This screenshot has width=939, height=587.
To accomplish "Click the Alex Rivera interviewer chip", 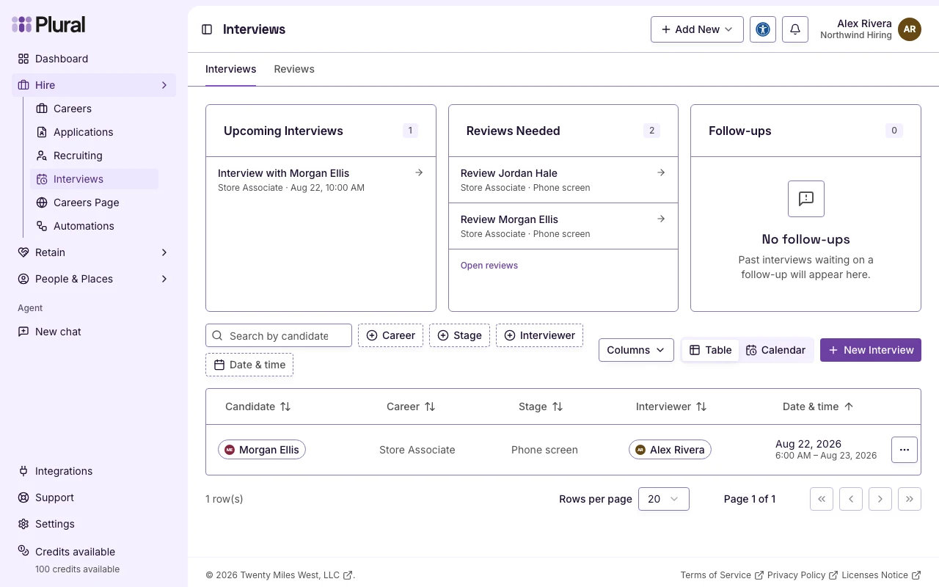I will point(670,450).
